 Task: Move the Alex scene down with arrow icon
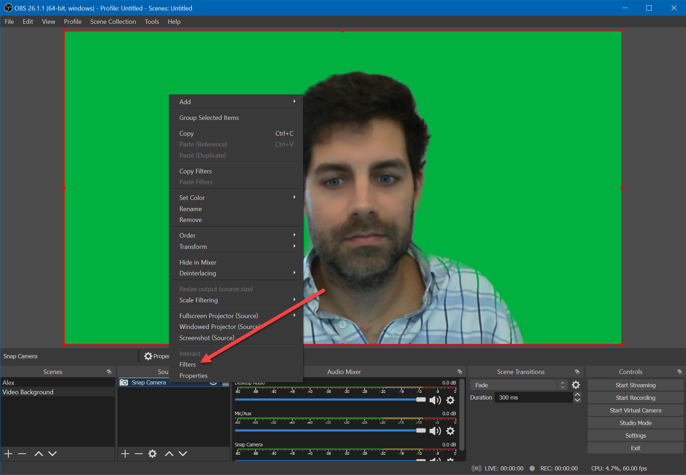[52, 453]
